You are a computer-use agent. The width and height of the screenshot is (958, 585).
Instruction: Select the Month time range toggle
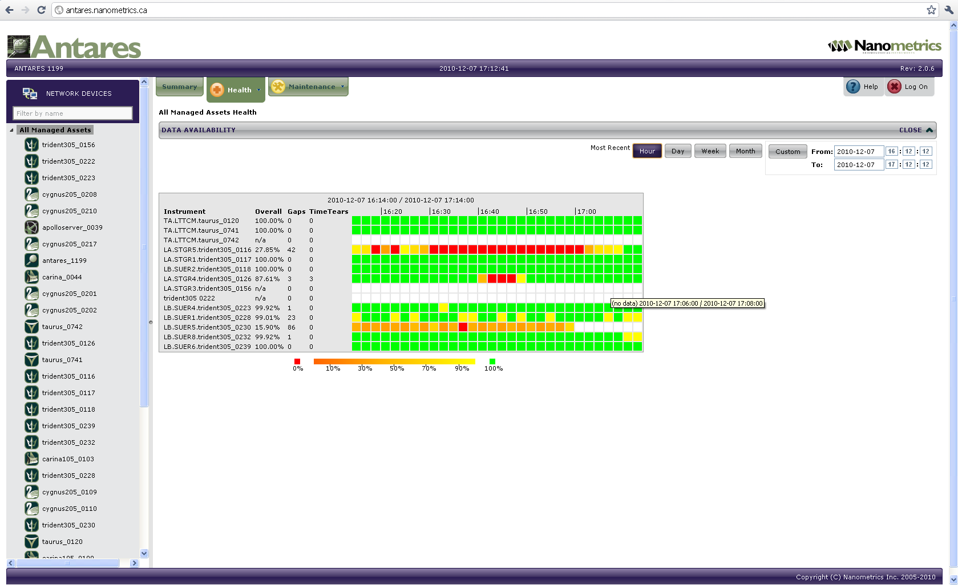tap(745, 151)
